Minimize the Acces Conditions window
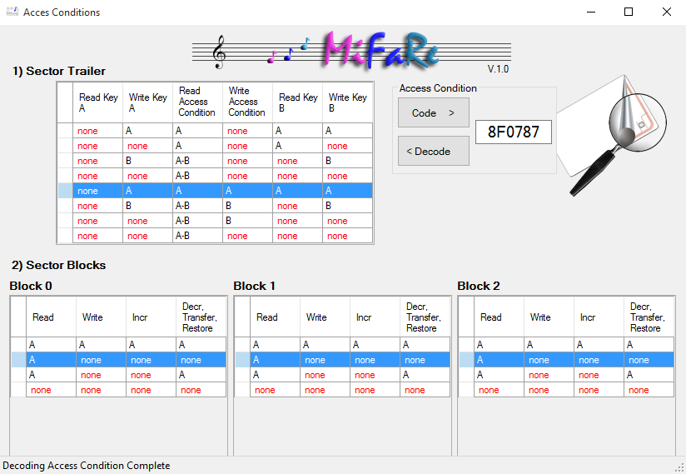This screenshot has width=686, height=474. 591,12
